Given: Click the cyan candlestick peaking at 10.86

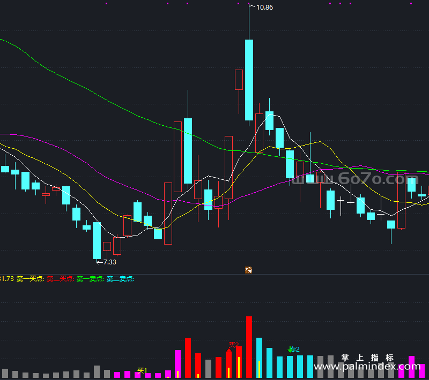Looking at the screenshot, I should pos(249,80).
